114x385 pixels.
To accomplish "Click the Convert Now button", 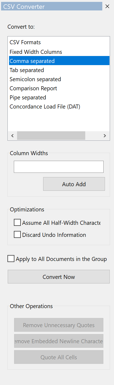I will (59, 277).
